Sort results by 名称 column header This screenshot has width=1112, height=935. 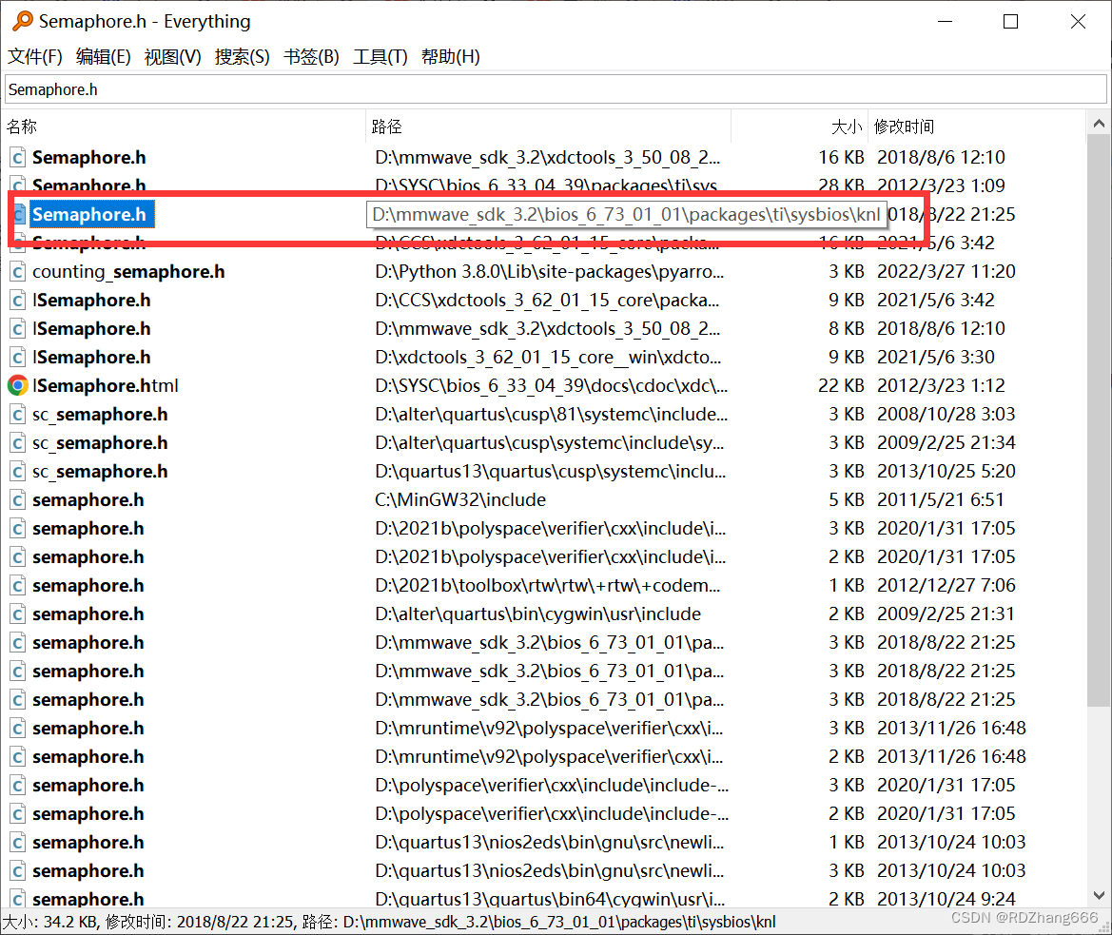(185, 127)
